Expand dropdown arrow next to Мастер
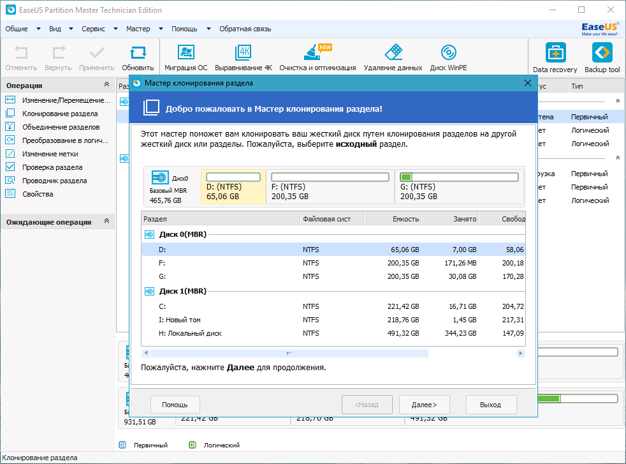This screenshot has width=626, height=464. tap(161, 29)
